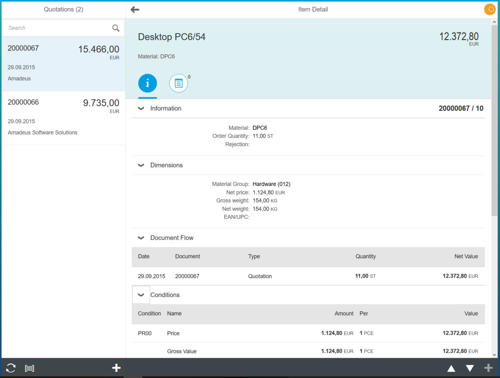Click the orange user avatar icon

[490, 9]
